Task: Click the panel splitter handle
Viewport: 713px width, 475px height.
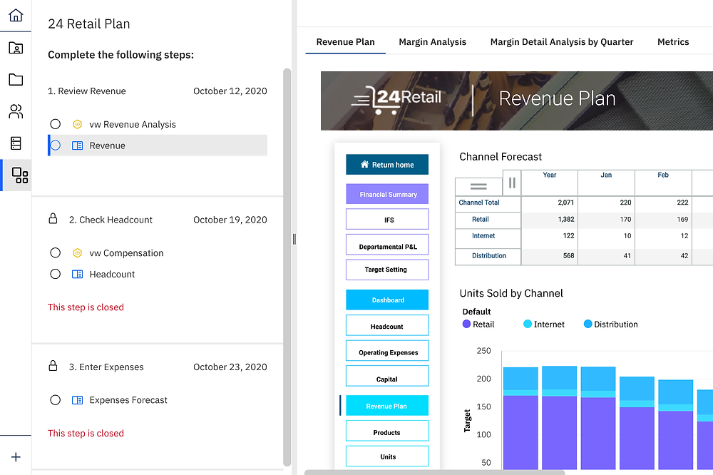Action: 294,239
